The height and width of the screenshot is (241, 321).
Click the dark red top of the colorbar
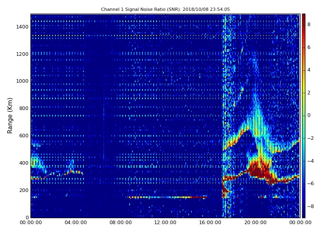[304, 17]
